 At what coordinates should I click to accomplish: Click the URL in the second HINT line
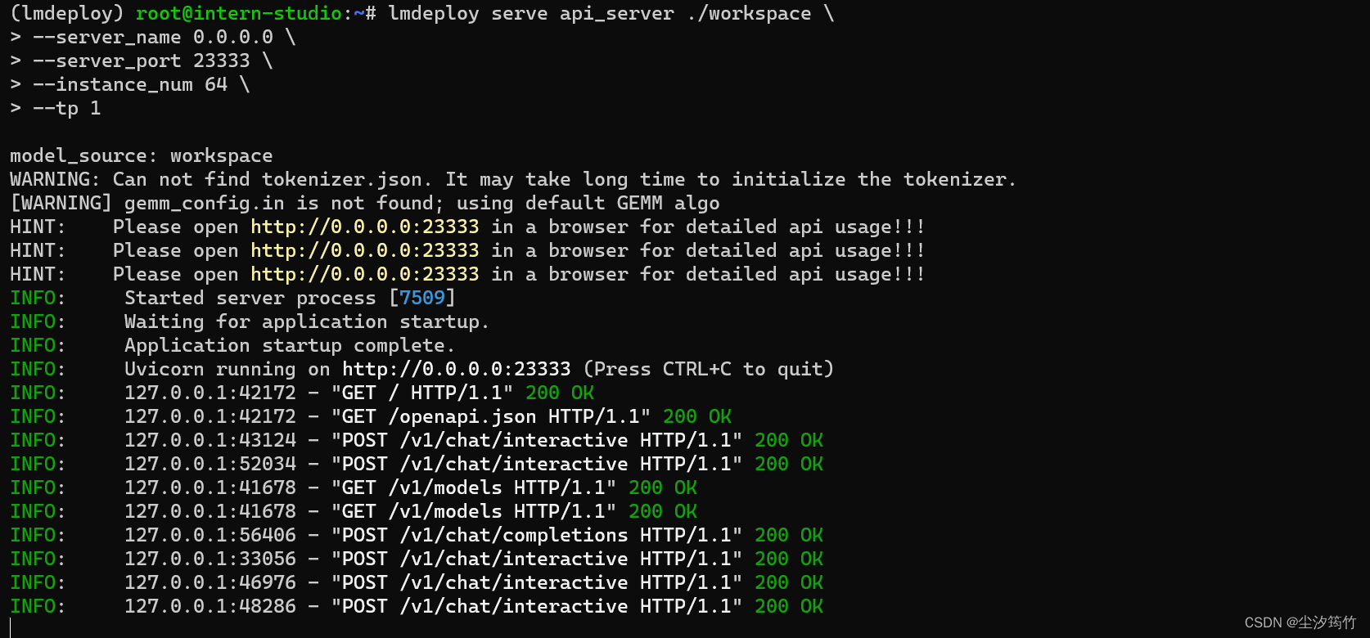[x=364, y=250]
